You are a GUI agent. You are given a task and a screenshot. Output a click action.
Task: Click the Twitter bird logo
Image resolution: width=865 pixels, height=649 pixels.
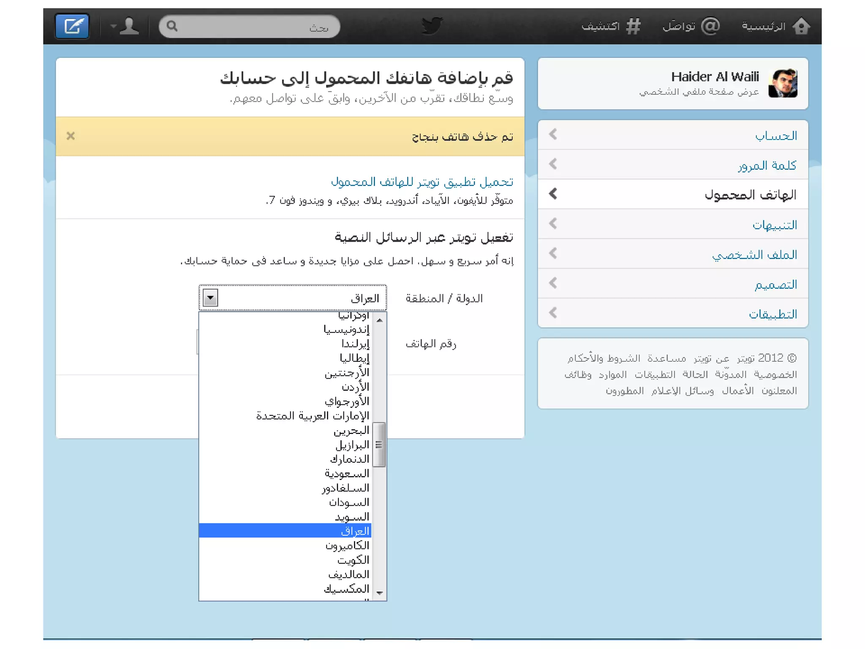[432, 26]
